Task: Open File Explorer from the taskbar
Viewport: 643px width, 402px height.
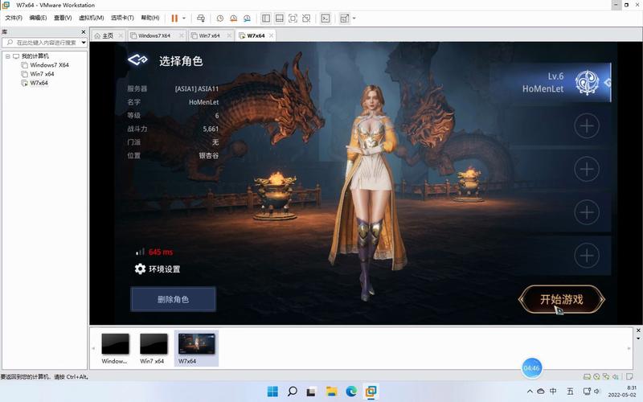Action: [x=332, y=392]
